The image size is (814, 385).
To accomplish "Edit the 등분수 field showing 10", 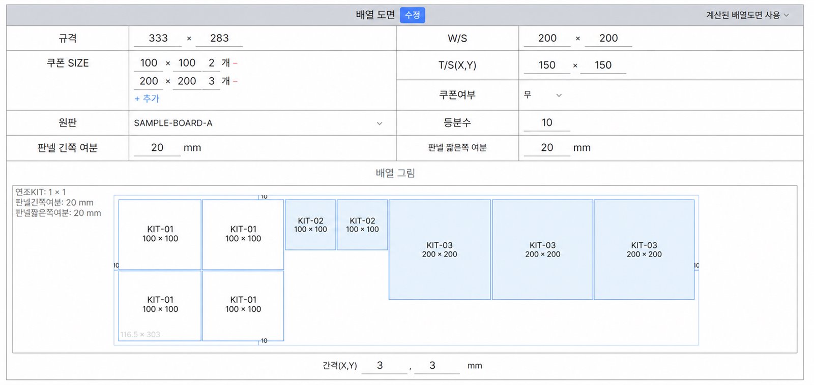I will [x=547, y=123].
